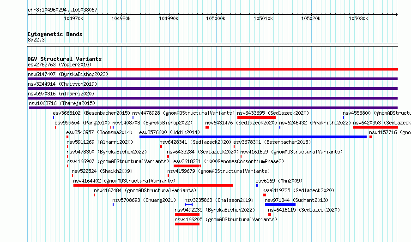Select the blue nsv3235863 variant marker
This screenshot has width=411, height=242.
point(189,205)
